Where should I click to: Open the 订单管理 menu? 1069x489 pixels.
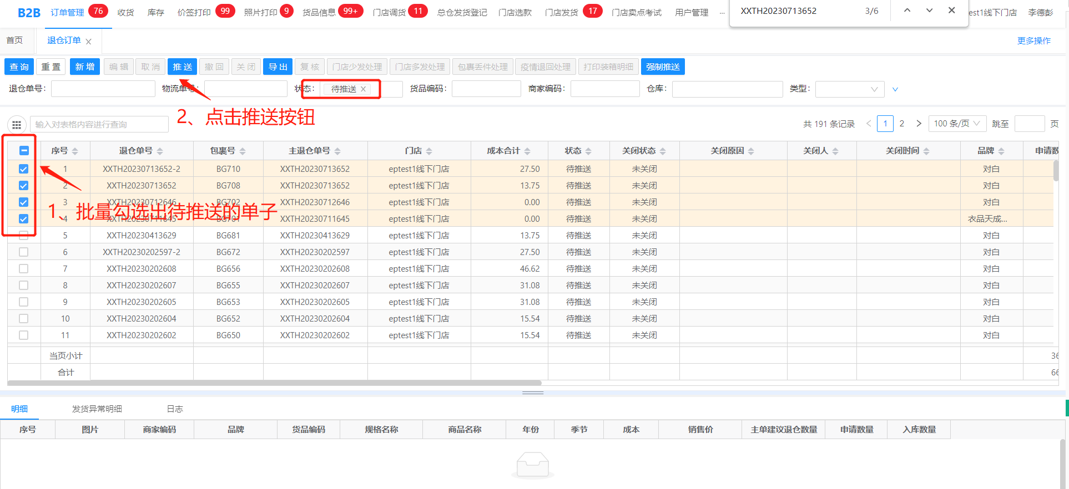tap(67, 12)
